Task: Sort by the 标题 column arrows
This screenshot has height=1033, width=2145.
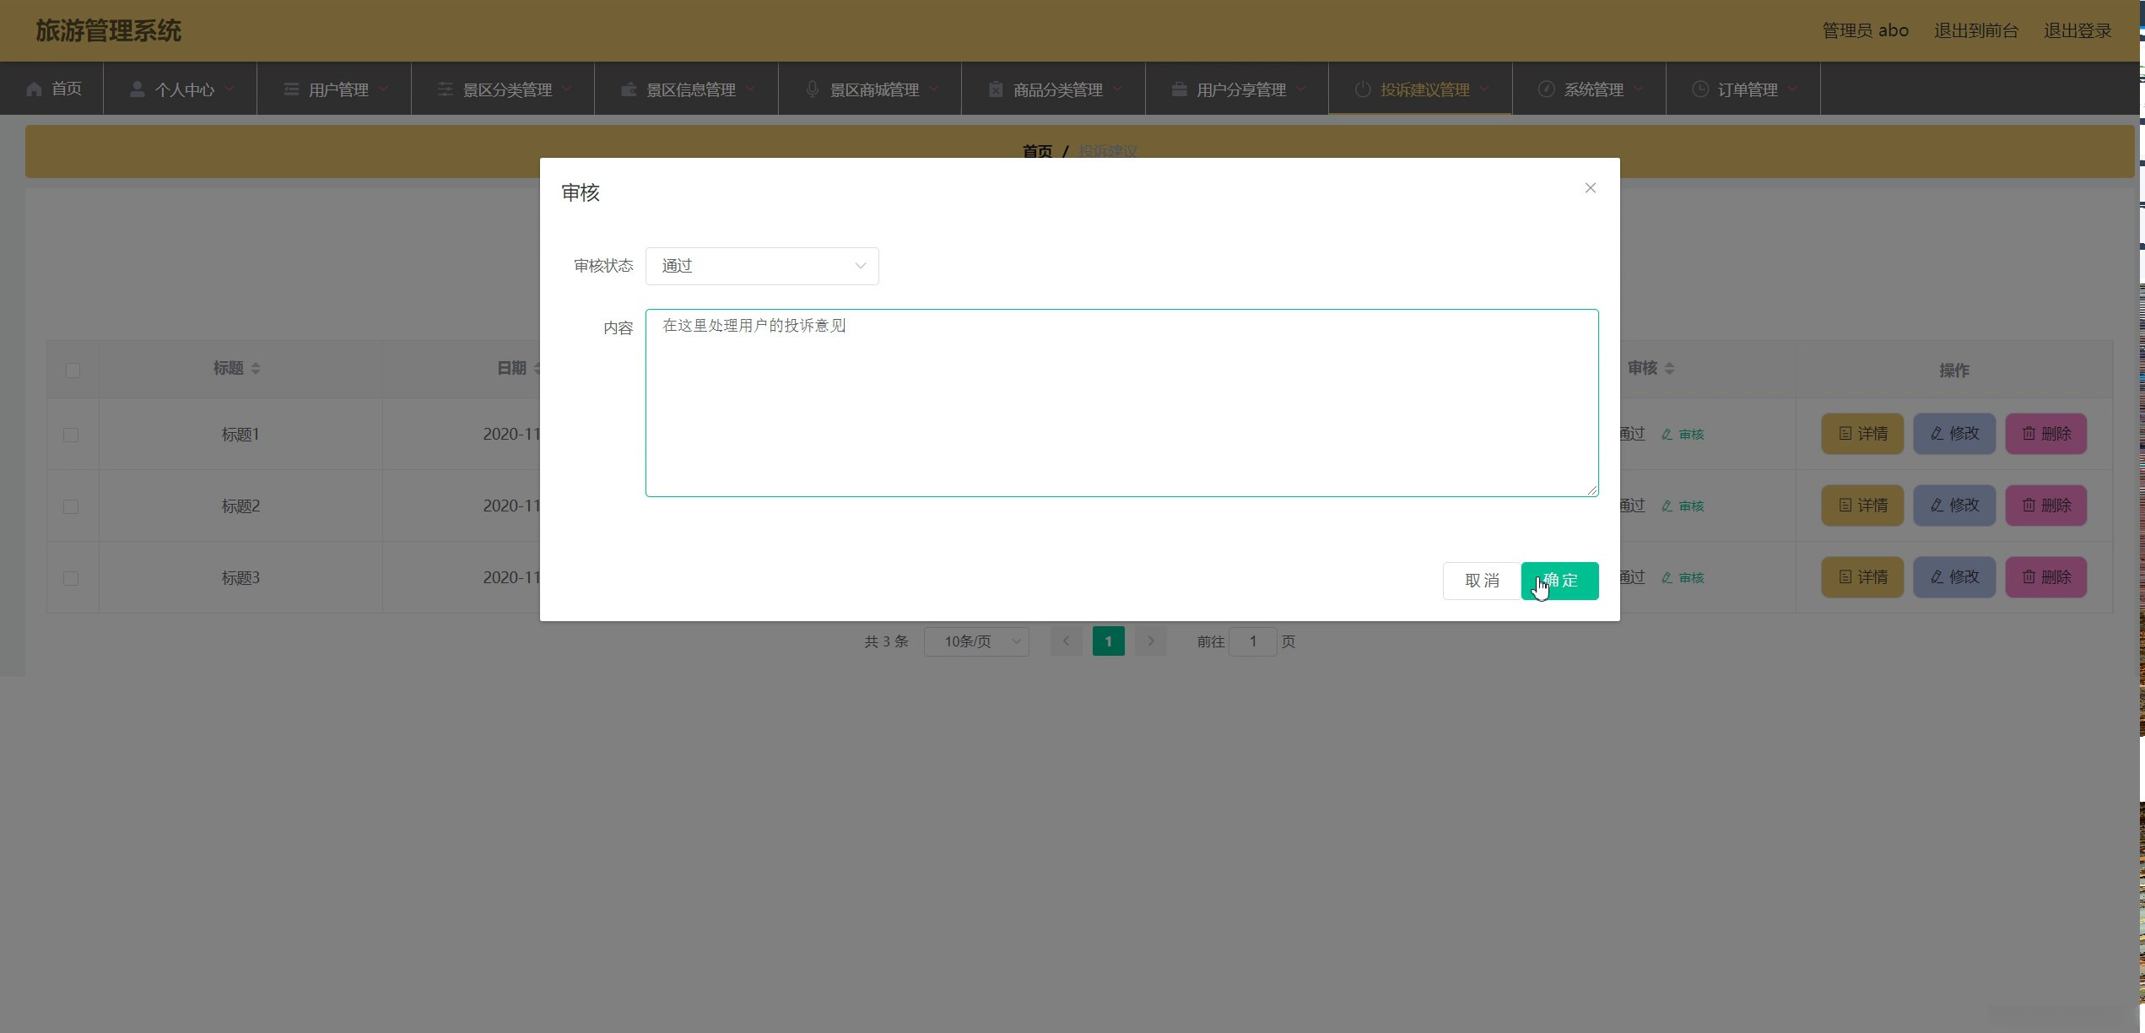Action: tap(256, 368)
